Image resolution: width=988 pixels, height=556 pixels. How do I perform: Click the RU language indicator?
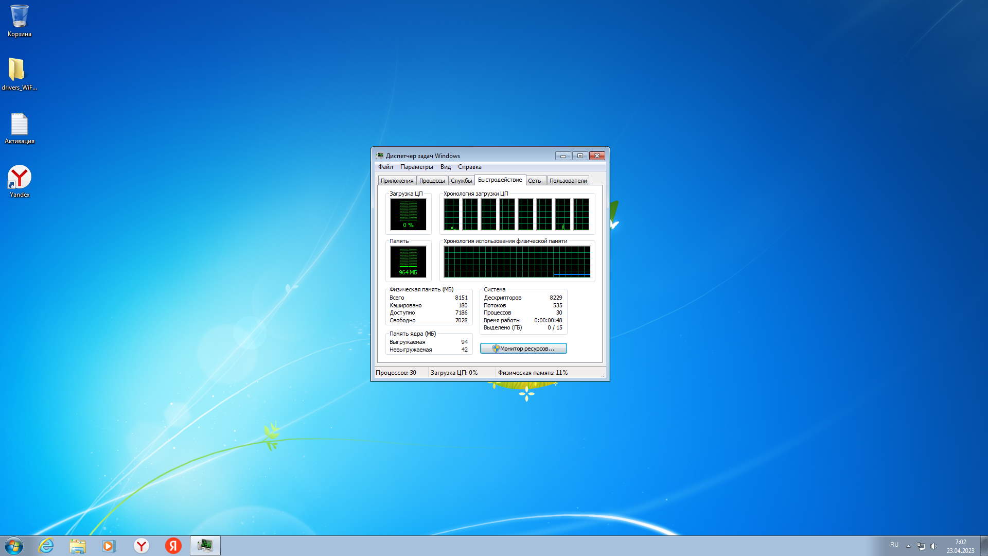pos(894,545)
